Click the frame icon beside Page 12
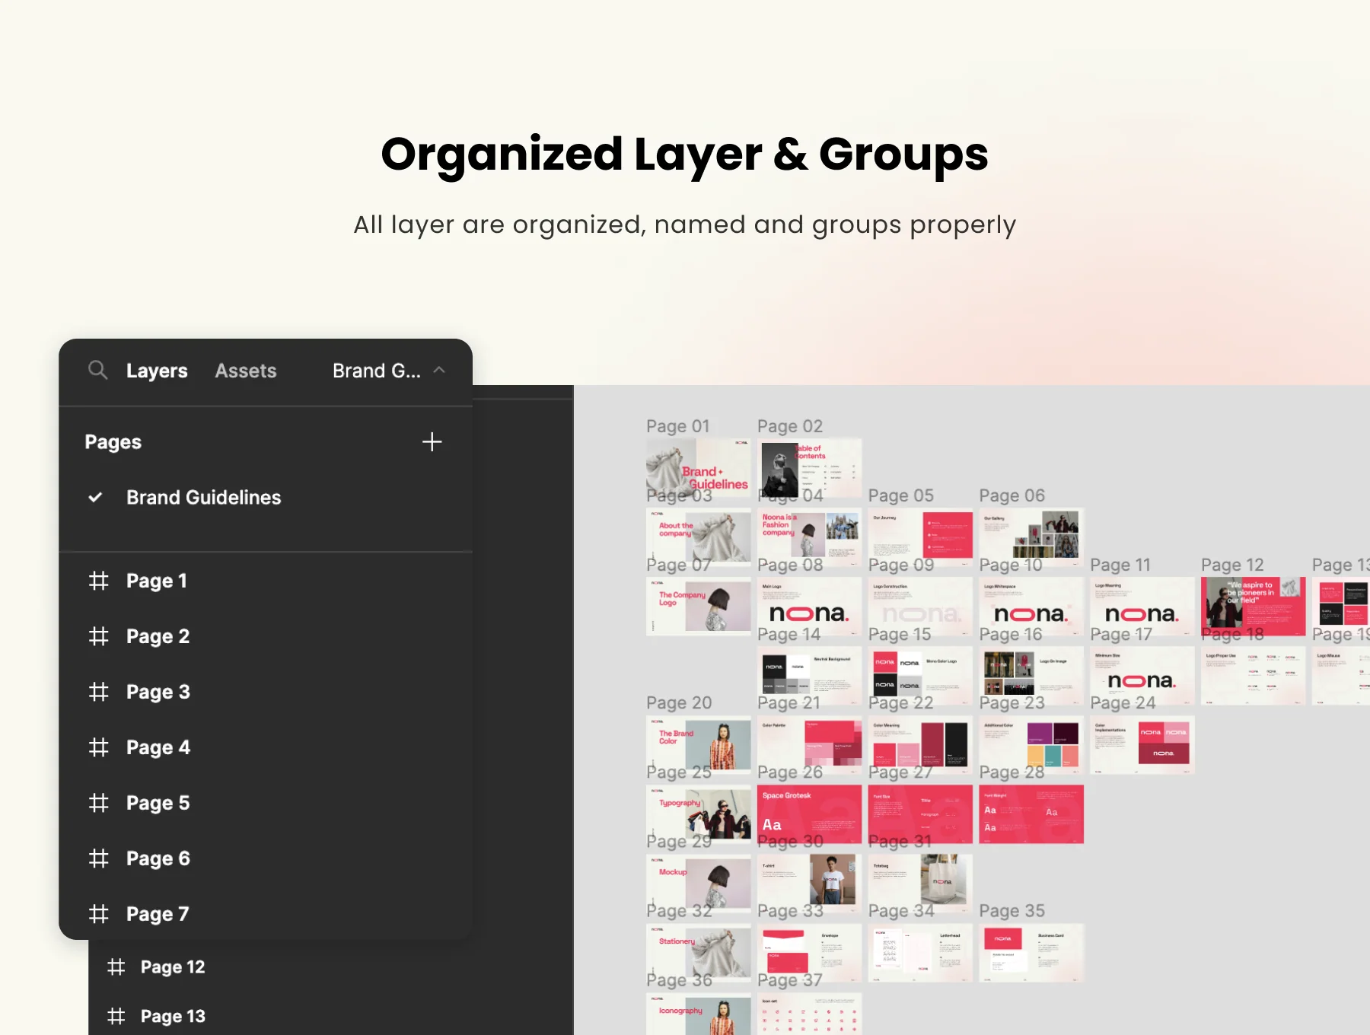The height and width of the screenshot is (1035, 1370). click(116, 967)
